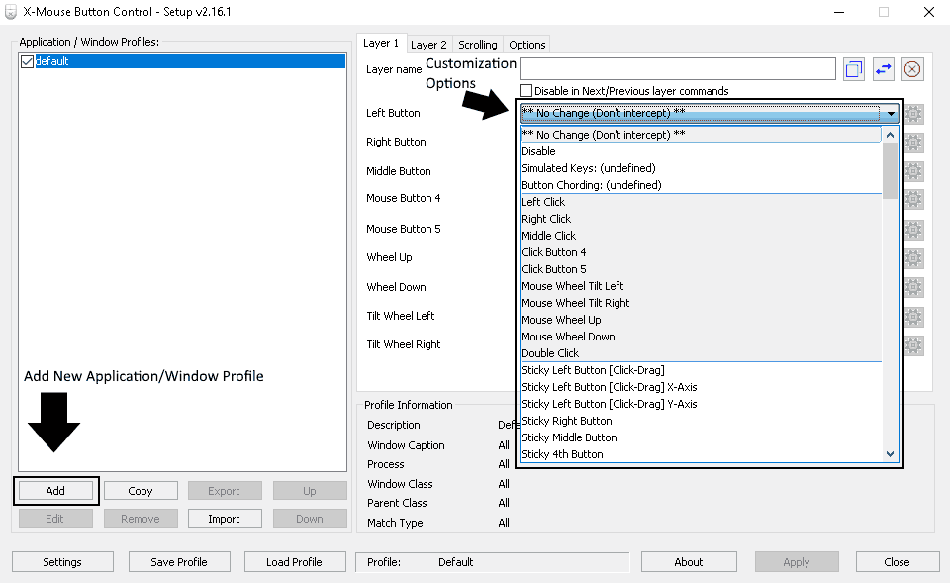This screenshot has height=583, width=950.
Task: Select Double Click from the list
Action: pos(701,353)
